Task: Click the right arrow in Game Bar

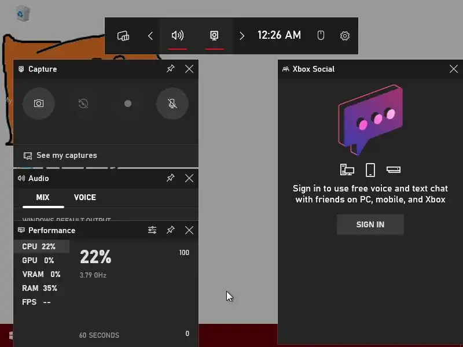Action: point(242,36)
